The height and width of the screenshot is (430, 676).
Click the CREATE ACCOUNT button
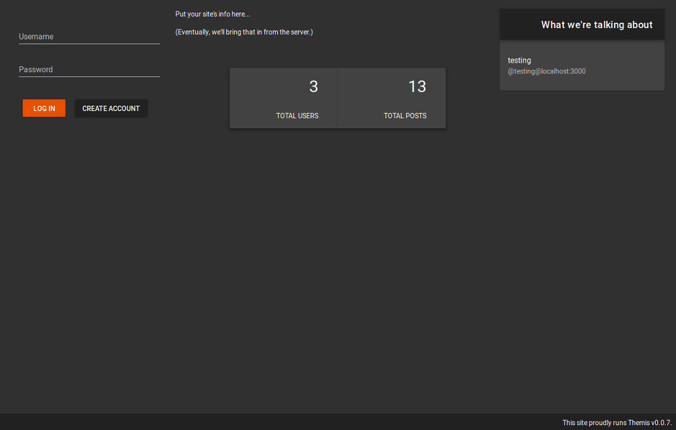[111, 109]
